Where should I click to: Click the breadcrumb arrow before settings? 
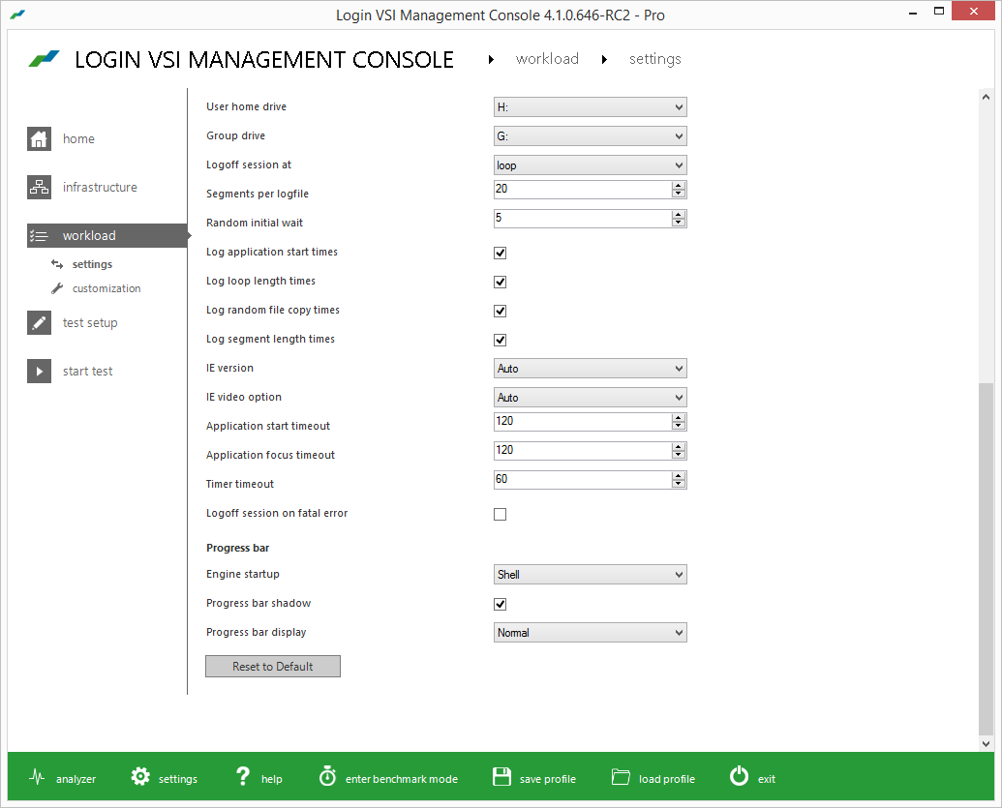604,59
